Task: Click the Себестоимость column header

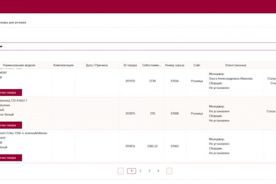Action: [x=152, y=65]
